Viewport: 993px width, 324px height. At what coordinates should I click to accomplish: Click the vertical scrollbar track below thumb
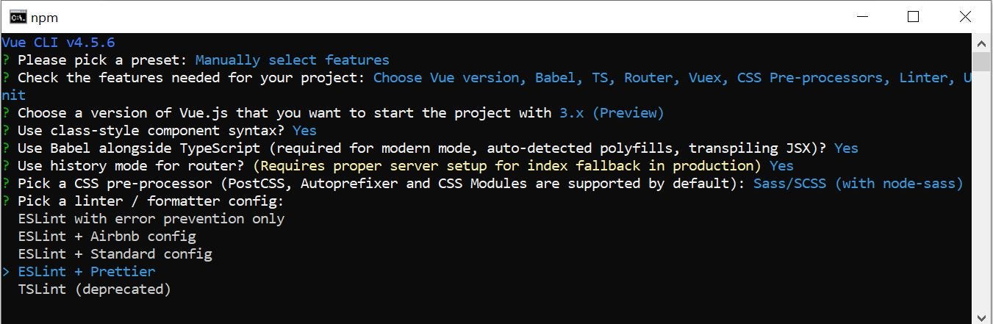(x=981, y=191)
